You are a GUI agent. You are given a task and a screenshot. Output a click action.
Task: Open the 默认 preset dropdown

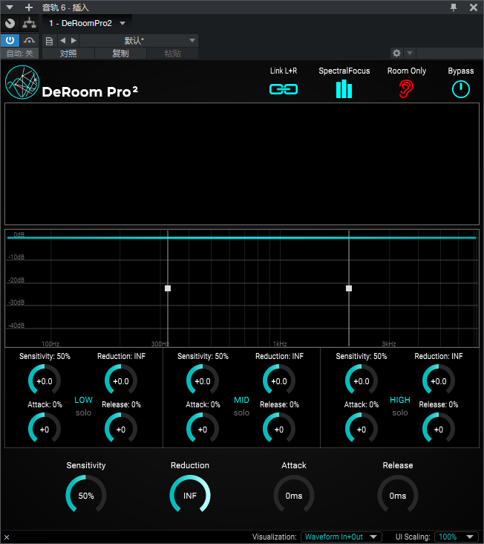click(x=139, y=41)
